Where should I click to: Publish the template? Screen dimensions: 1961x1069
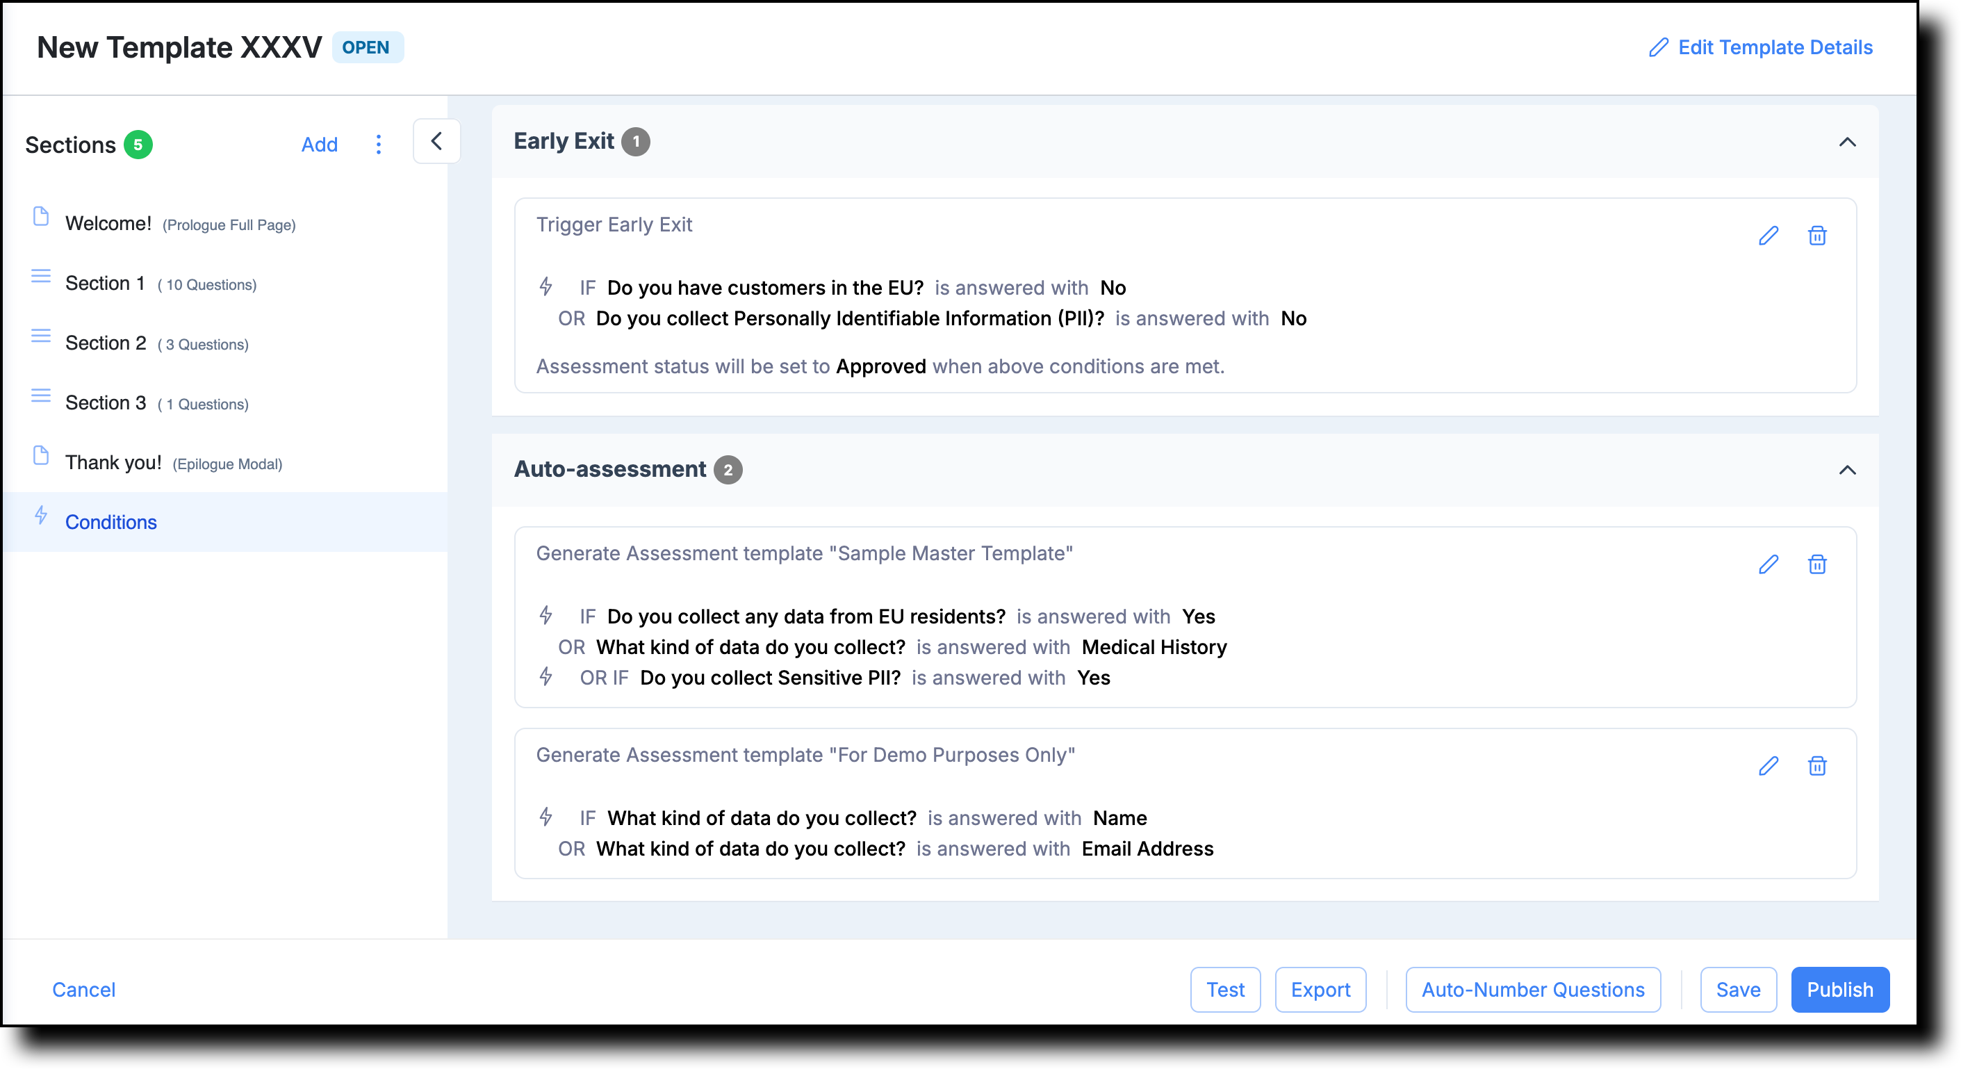[x=1839, y=989]
